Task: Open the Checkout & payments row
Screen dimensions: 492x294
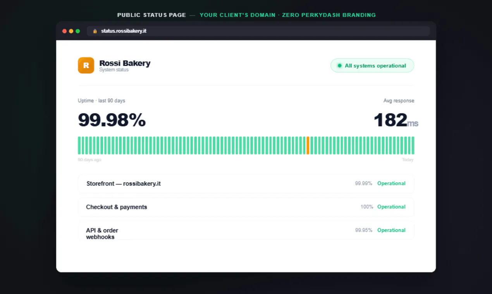Action: 246,207
